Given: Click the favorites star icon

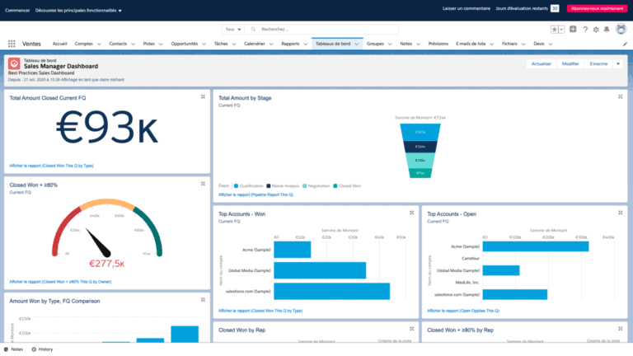Looking at the screenshot, I should coord(555,29).
